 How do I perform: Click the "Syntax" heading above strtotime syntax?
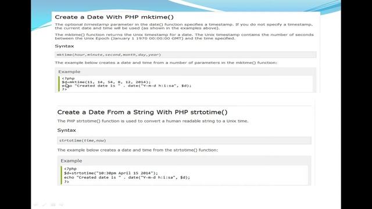[66, 130]
